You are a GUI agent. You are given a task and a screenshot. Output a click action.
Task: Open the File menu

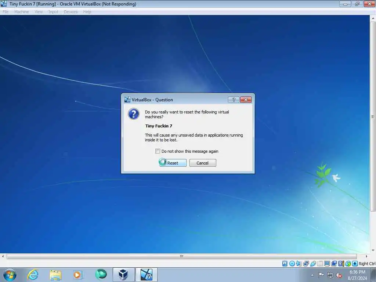point(6,12)
